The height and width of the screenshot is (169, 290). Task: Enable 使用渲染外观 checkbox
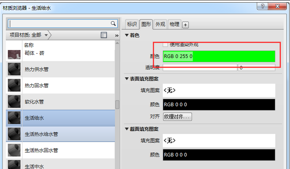165,44
